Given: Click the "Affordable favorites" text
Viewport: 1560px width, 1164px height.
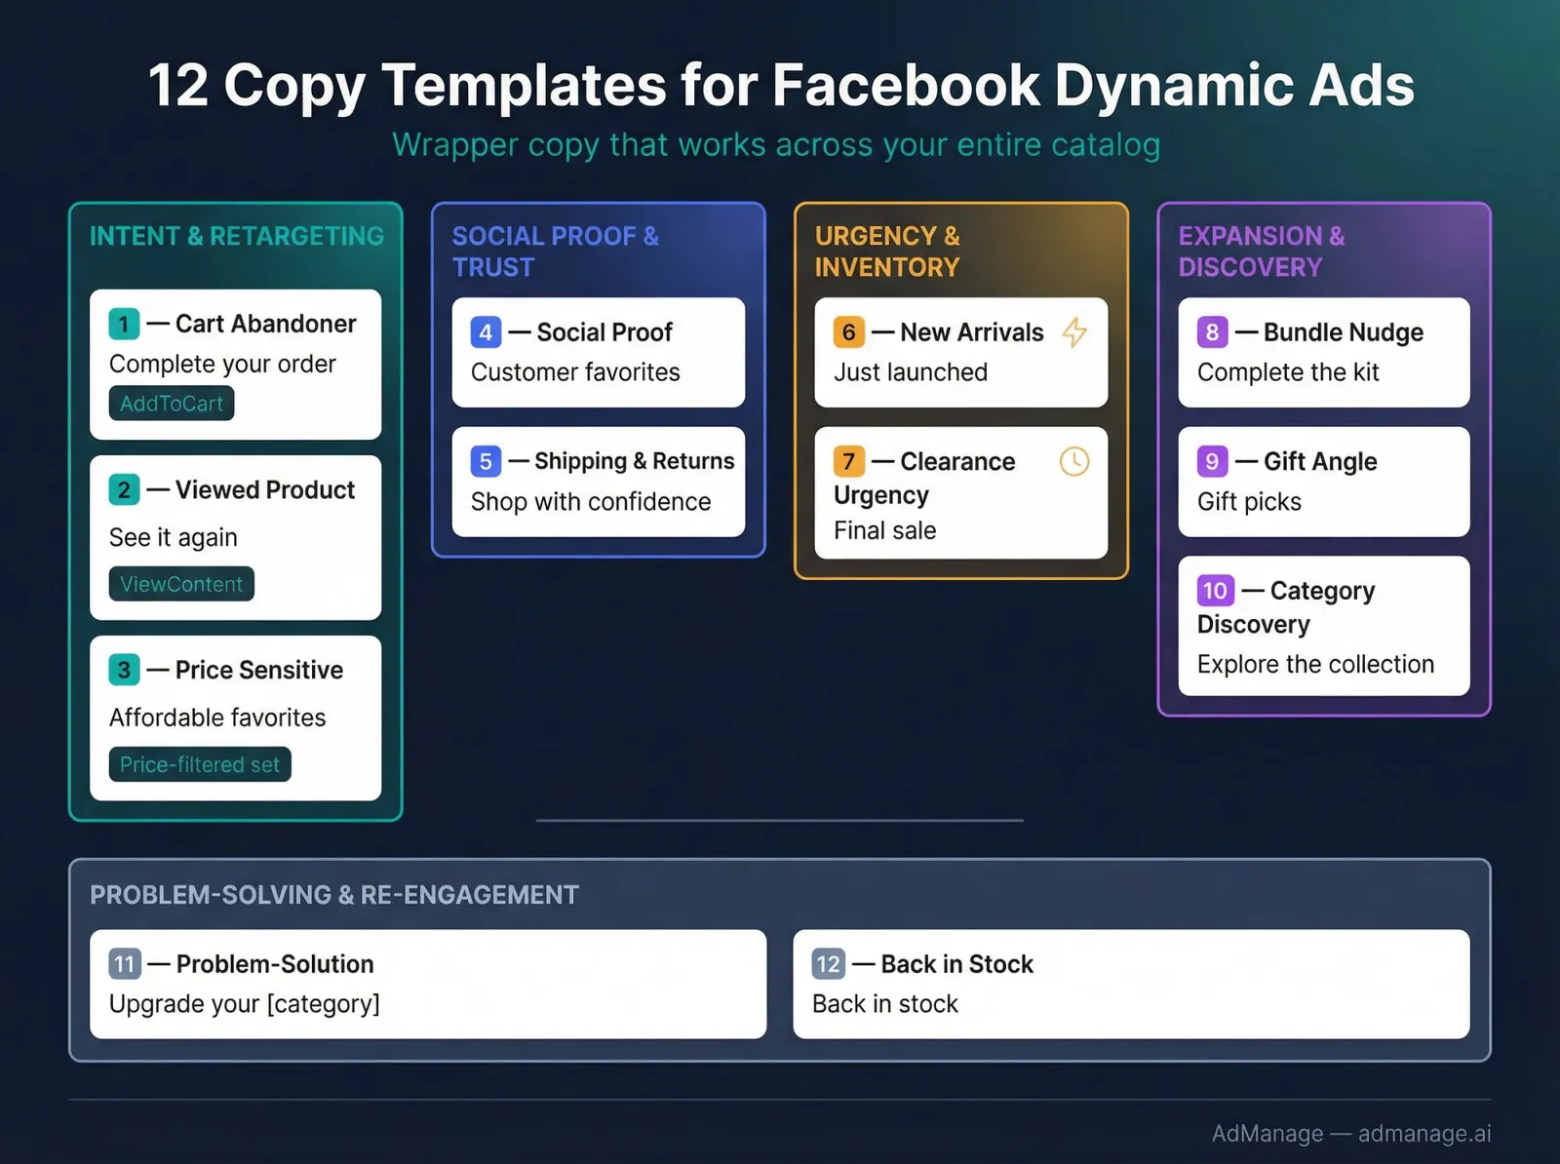Looking at the screenshot, I should (x=217, y=718).
